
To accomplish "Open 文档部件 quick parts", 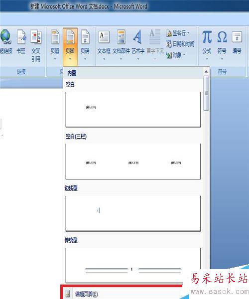I will pyautogui.click(x=121, y=45).
